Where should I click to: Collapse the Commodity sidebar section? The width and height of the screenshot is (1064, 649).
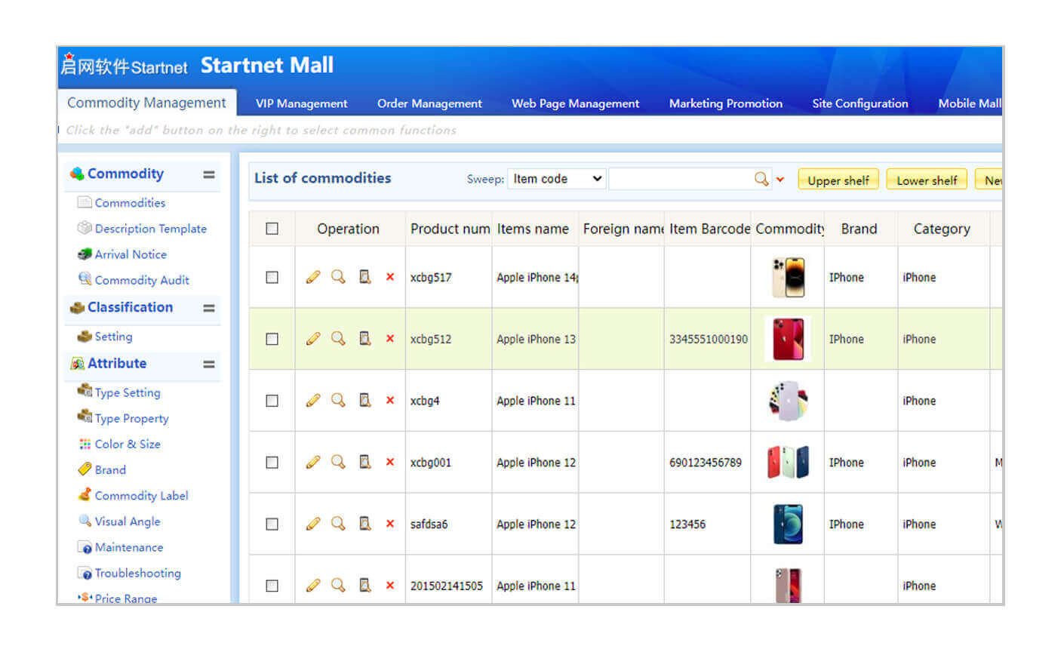[209, 174]
